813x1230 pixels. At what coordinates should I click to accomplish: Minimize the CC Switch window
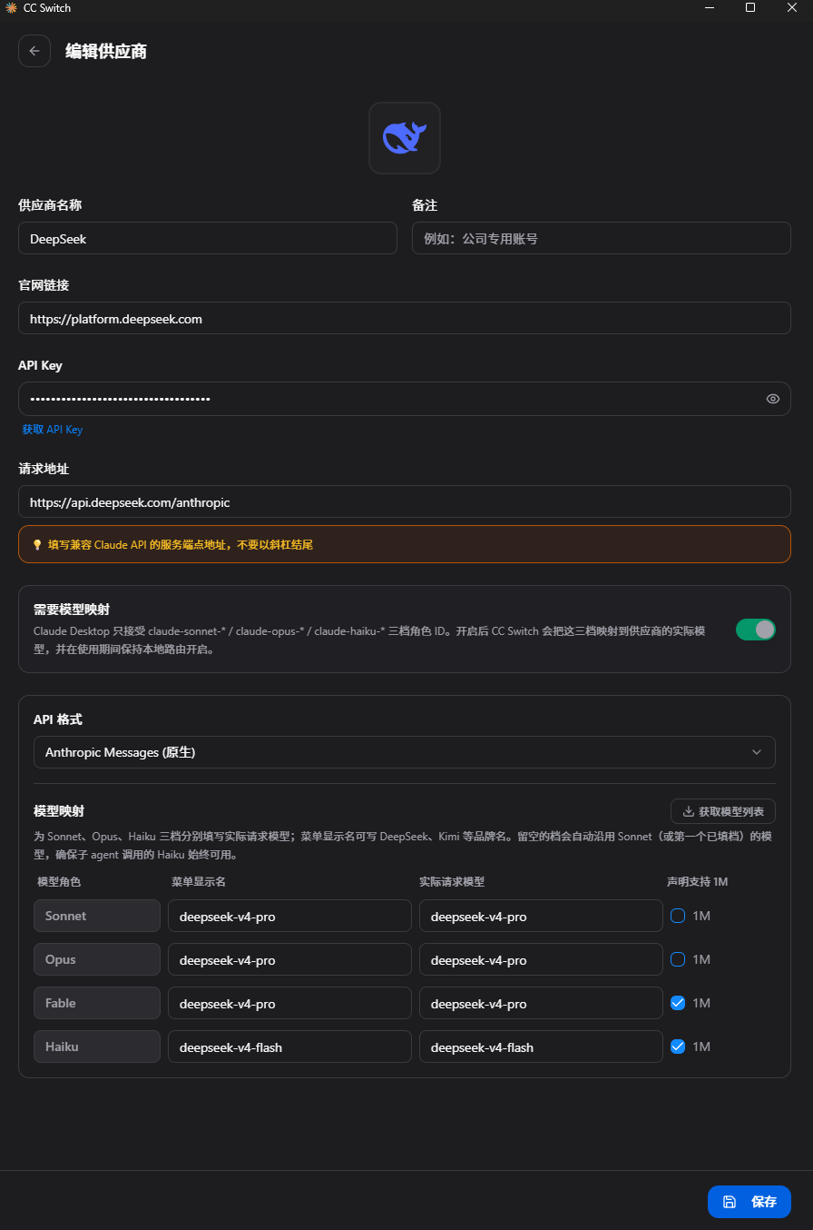click(710, 7)
